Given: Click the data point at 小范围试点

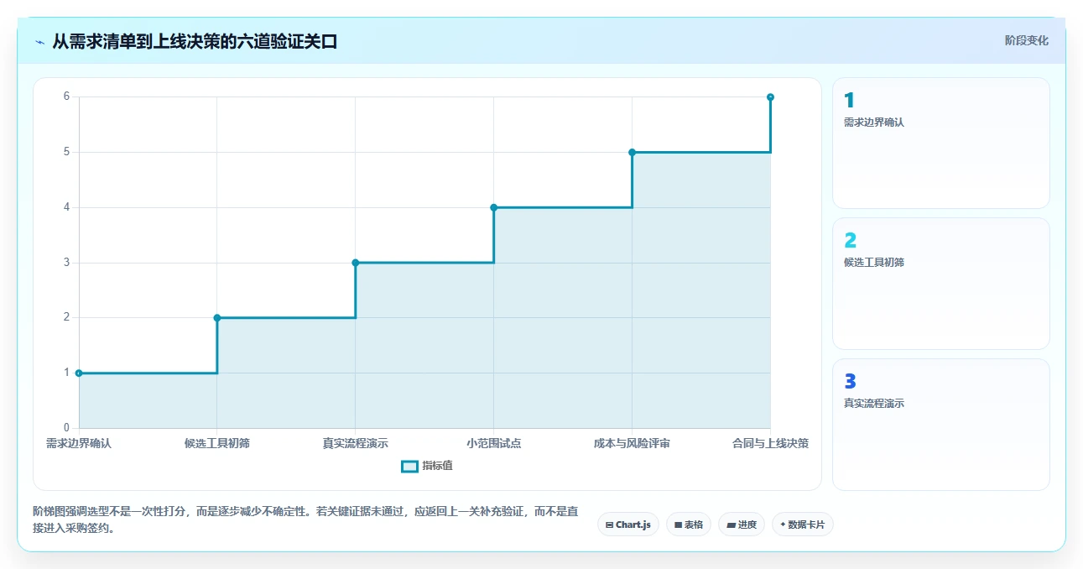Looking at the screenshot, I should (493, 207).
